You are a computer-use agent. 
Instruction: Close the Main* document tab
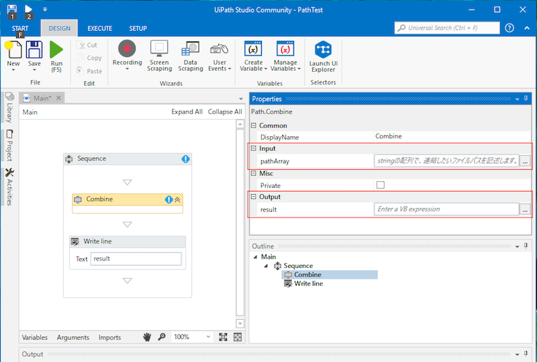click(x=58, y=98)
